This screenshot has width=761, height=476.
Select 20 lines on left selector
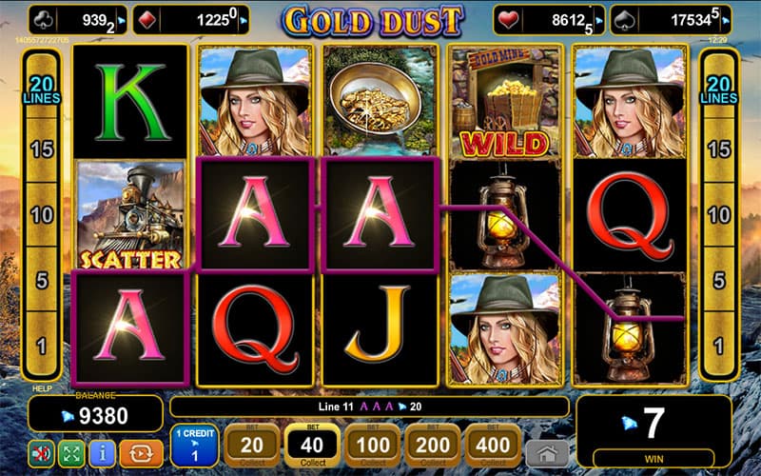coord(42,90)
